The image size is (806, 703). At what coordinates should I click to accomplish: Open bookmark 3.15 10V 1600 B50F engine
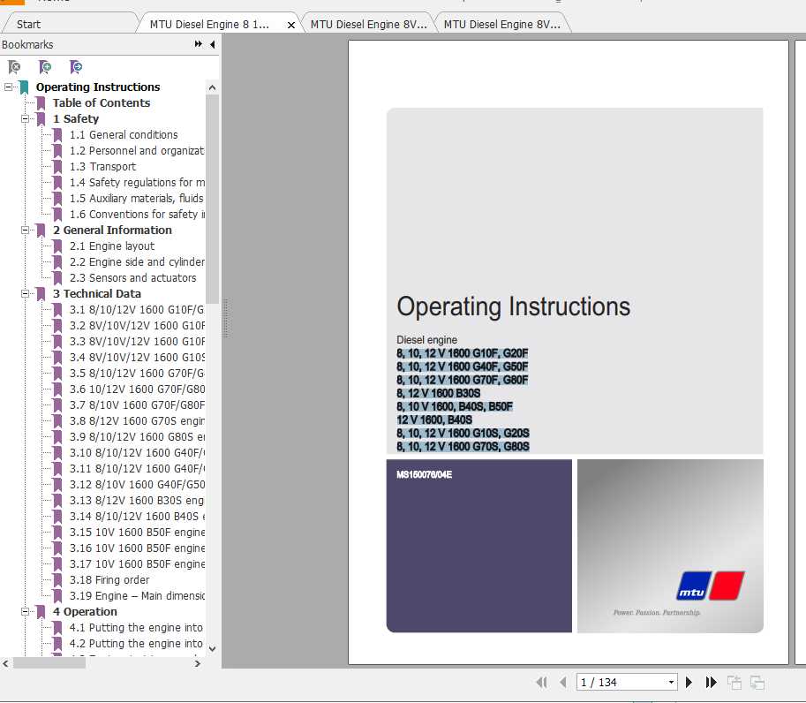point(137,533)
